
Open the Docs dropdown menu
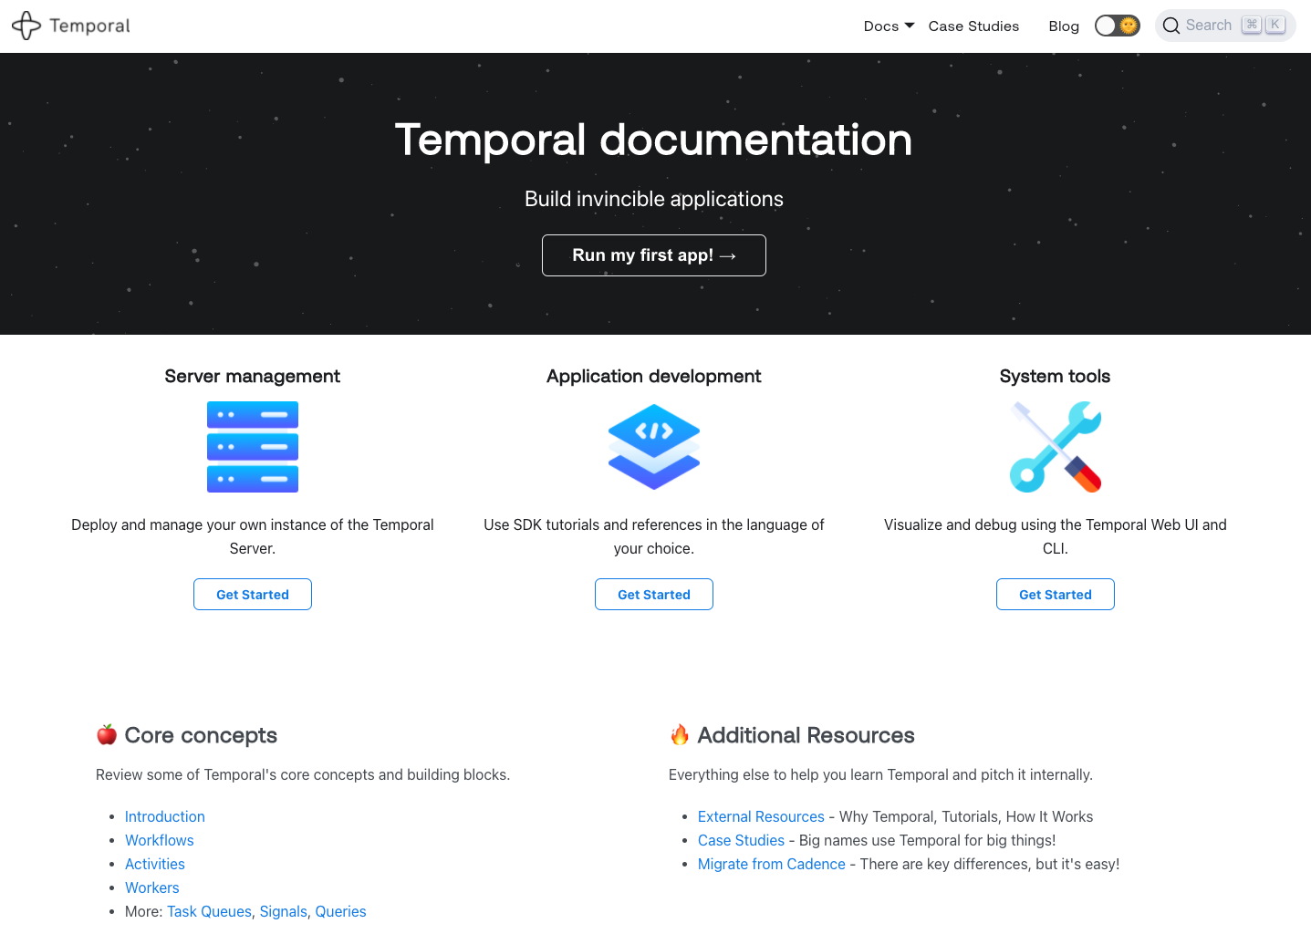pyautogui.click(x=889, y=26)
